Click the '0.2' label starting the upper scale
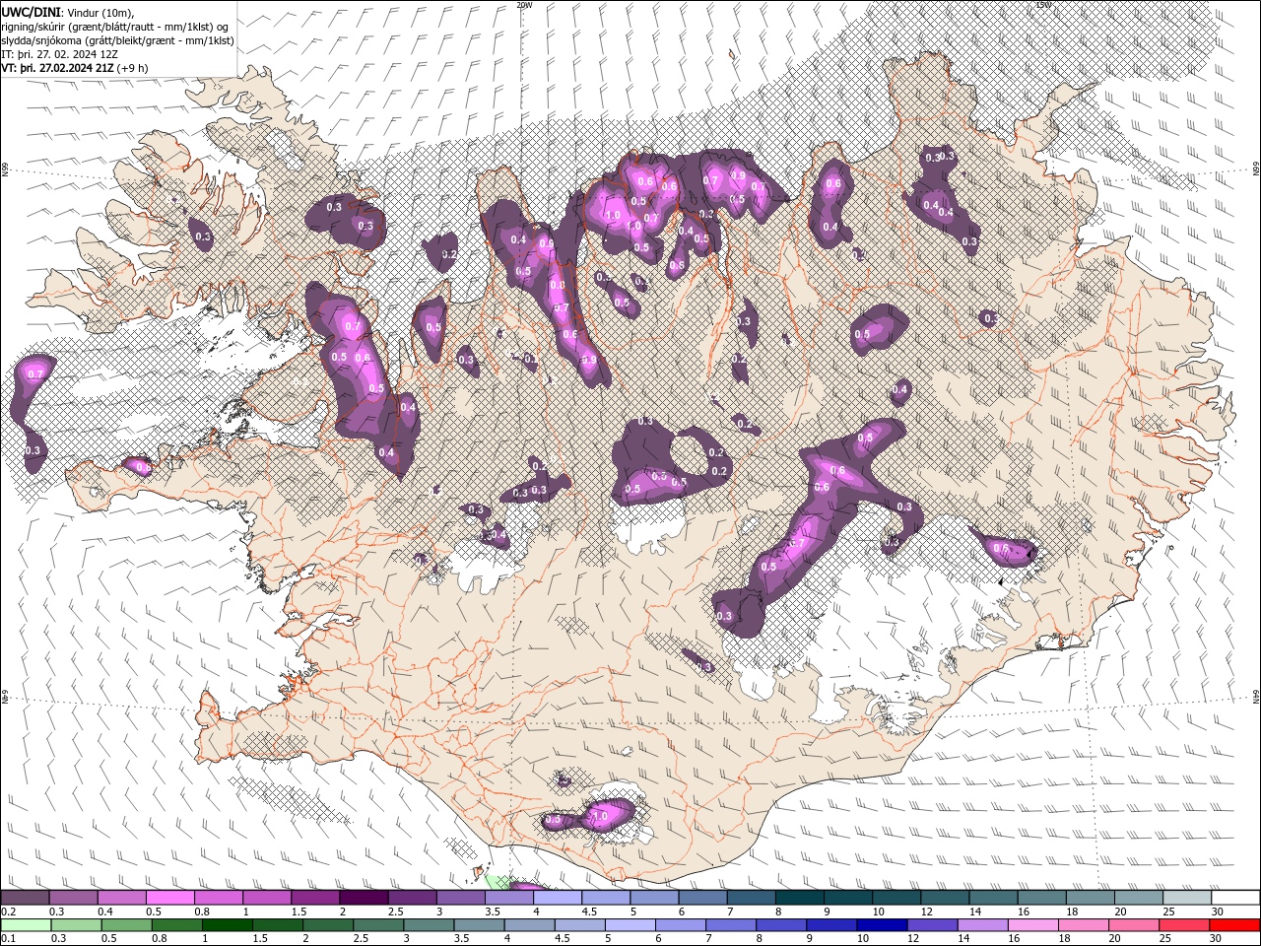 click(x=8, y=912)
